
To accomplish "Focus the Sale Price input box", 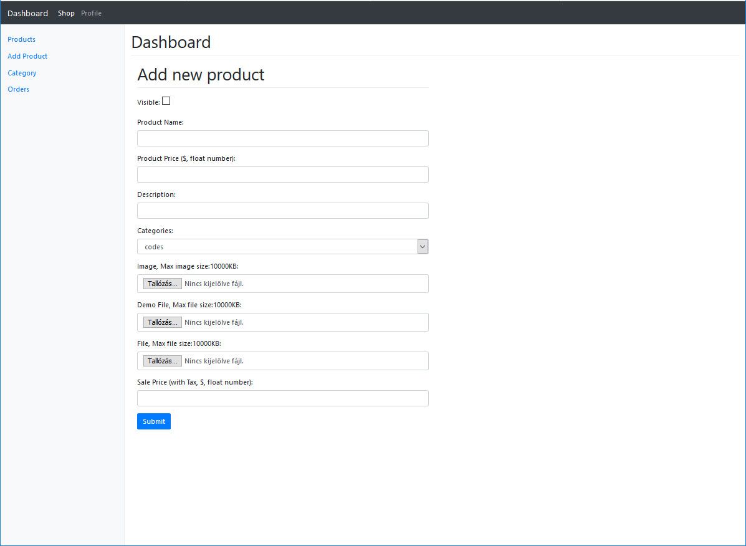I will point(282,398).
